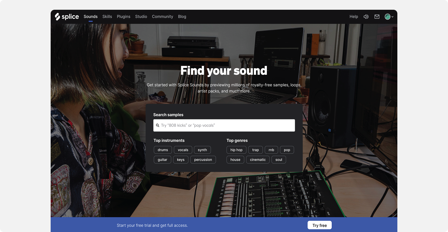448x232 pixels.
Task: Select the cinematic genre tag
Action: tap(257, 160)
